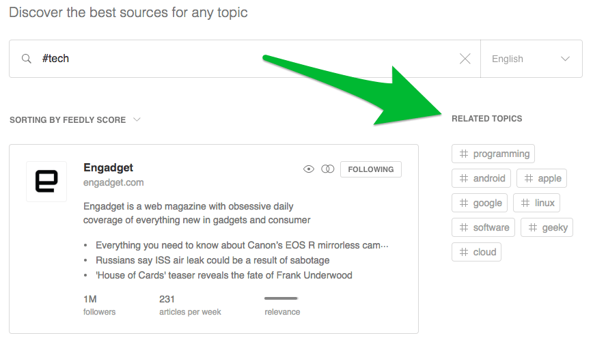Click inside the #tech search field

246,59
